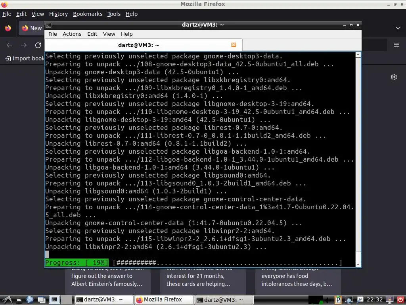The width and height of the screenshot is (406, 305).
Task: Click 'Unpacking gnome-control-center-data' terminal line
Action: coord(174,223)
